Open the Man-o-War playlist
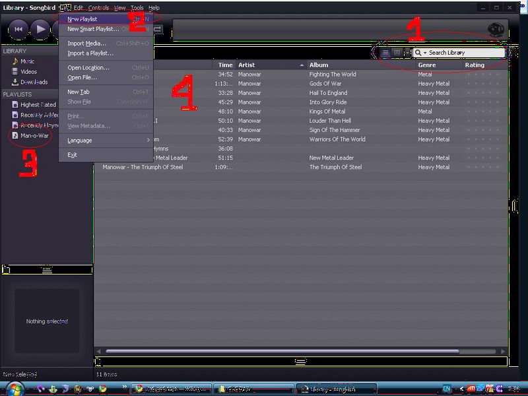This screenshot has height=396, width=528. coord(34,135)
